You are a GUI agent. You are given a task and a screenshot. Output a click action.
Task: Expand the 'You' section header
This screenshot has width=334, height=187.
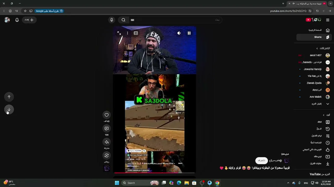pos(326,115)
